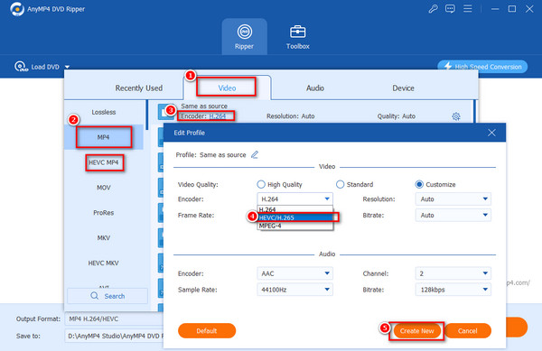Select the HEVC MP4 format category

pyautogui.click(x=104, y=162)
